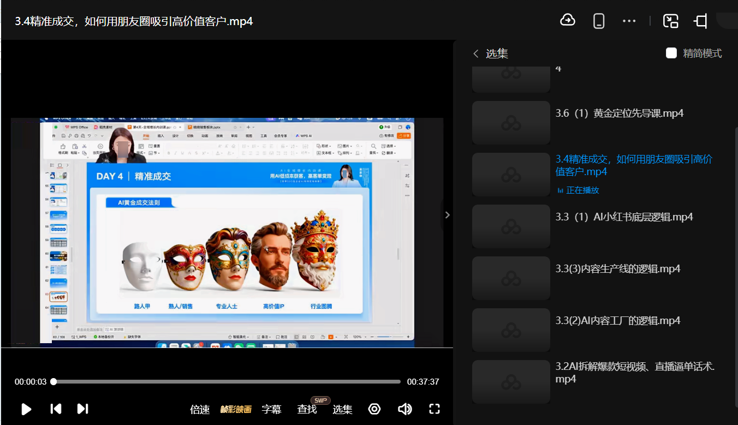This screenshot has width=738, height=425.
Task: Click the video frame to toggle playback
Action: click(227, 232)
